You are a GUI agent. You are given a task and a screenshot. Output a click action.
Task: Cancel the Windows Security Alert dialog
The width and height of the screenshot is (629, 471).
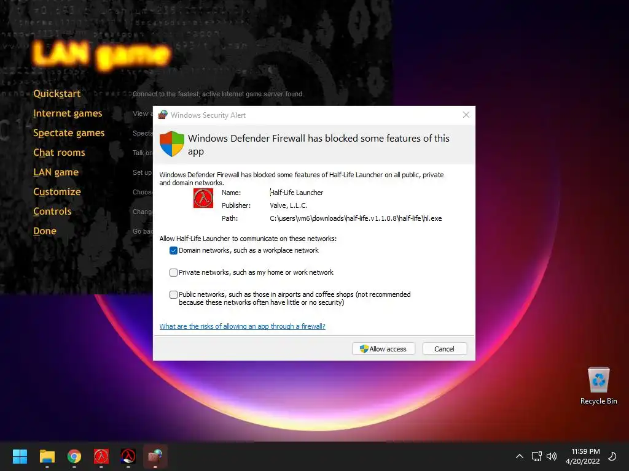445,349
